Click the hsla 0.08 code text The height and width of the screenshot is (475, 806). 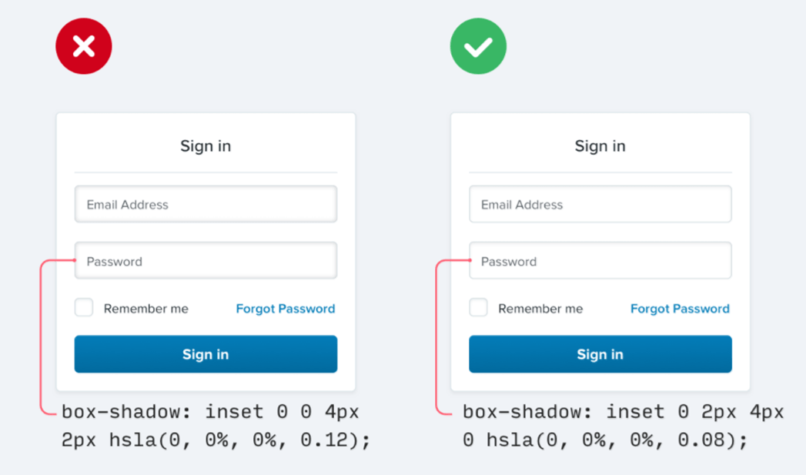pyautogui.click(x=604, y=440)
